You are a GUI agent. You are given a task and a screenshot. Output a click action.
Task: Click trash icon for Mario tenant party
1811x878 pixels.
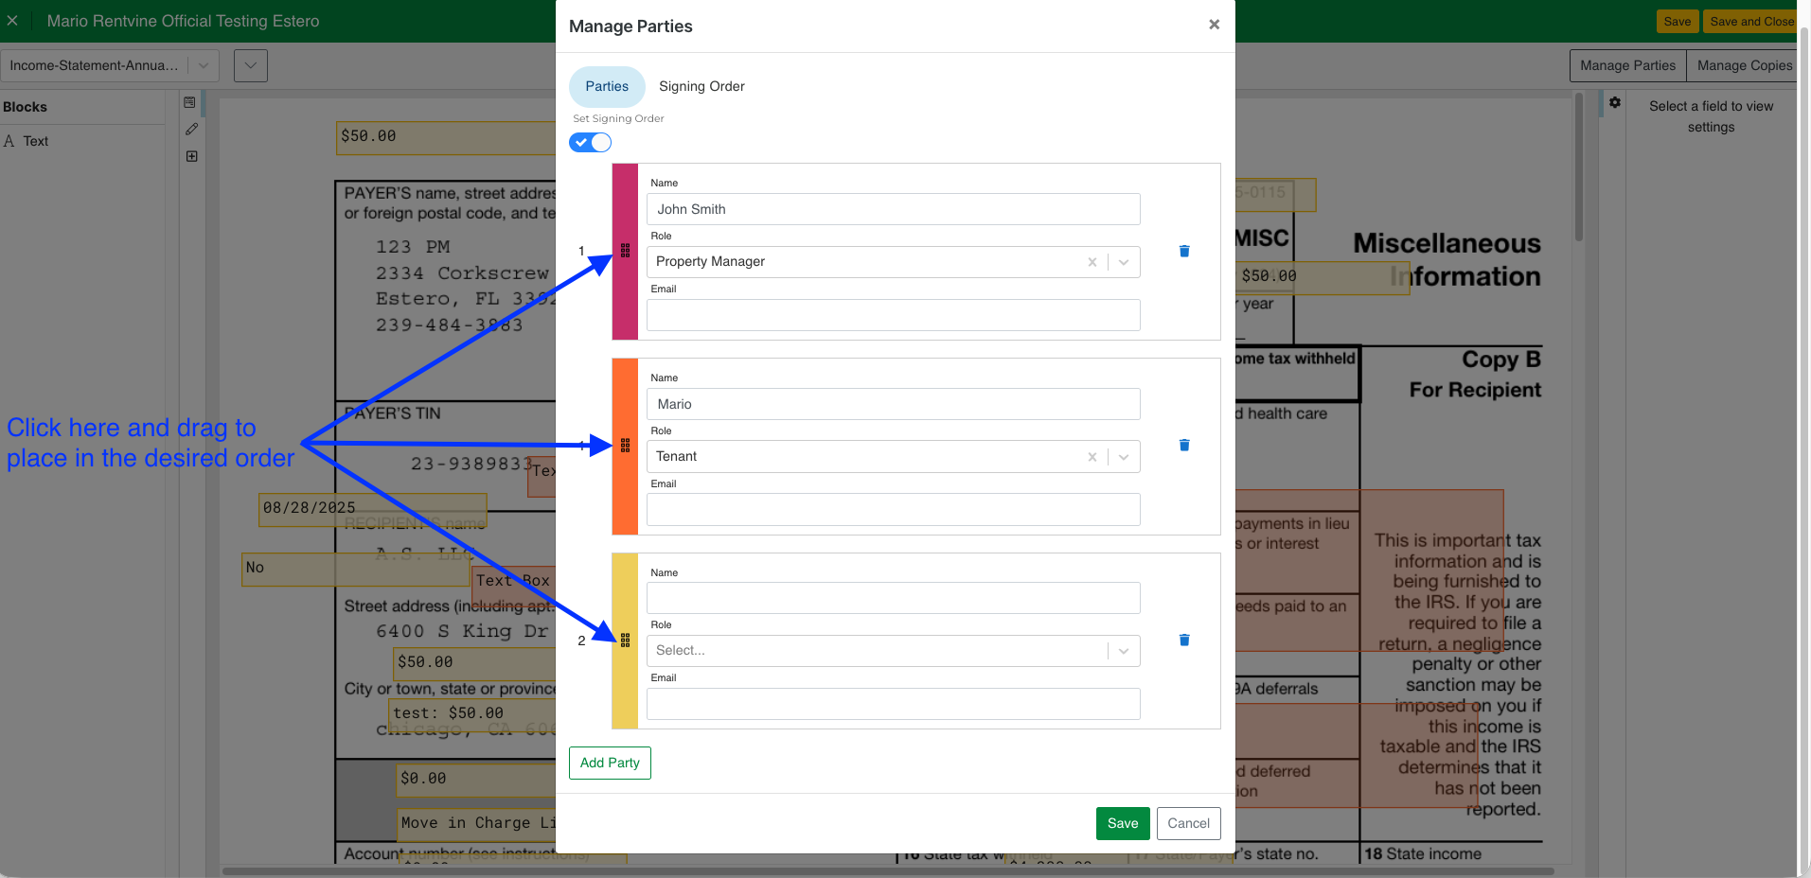[1183, 446]
